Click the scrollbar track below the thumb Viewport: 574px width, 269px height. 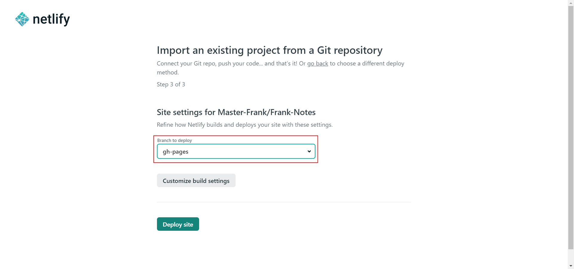tap(571, 256)
